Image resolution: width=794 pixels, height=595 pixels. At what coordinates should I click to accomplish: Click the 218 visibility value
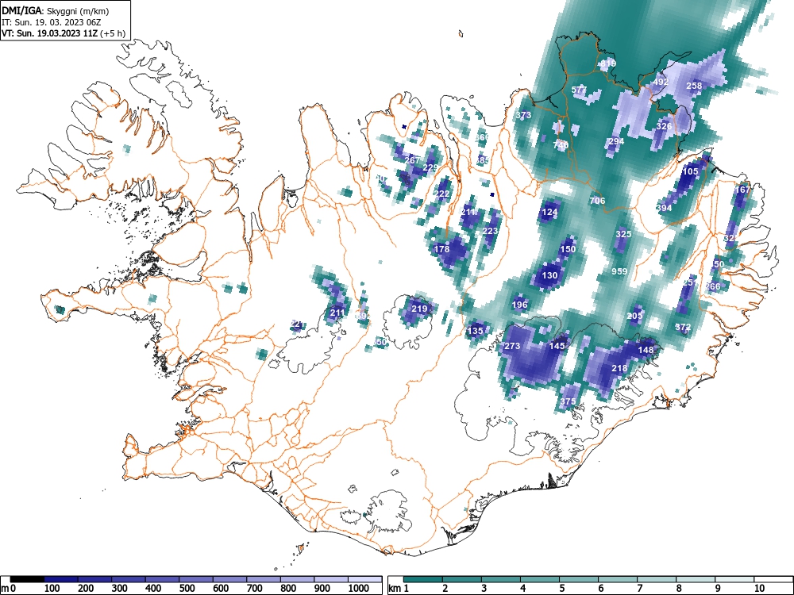pos(620,369)
